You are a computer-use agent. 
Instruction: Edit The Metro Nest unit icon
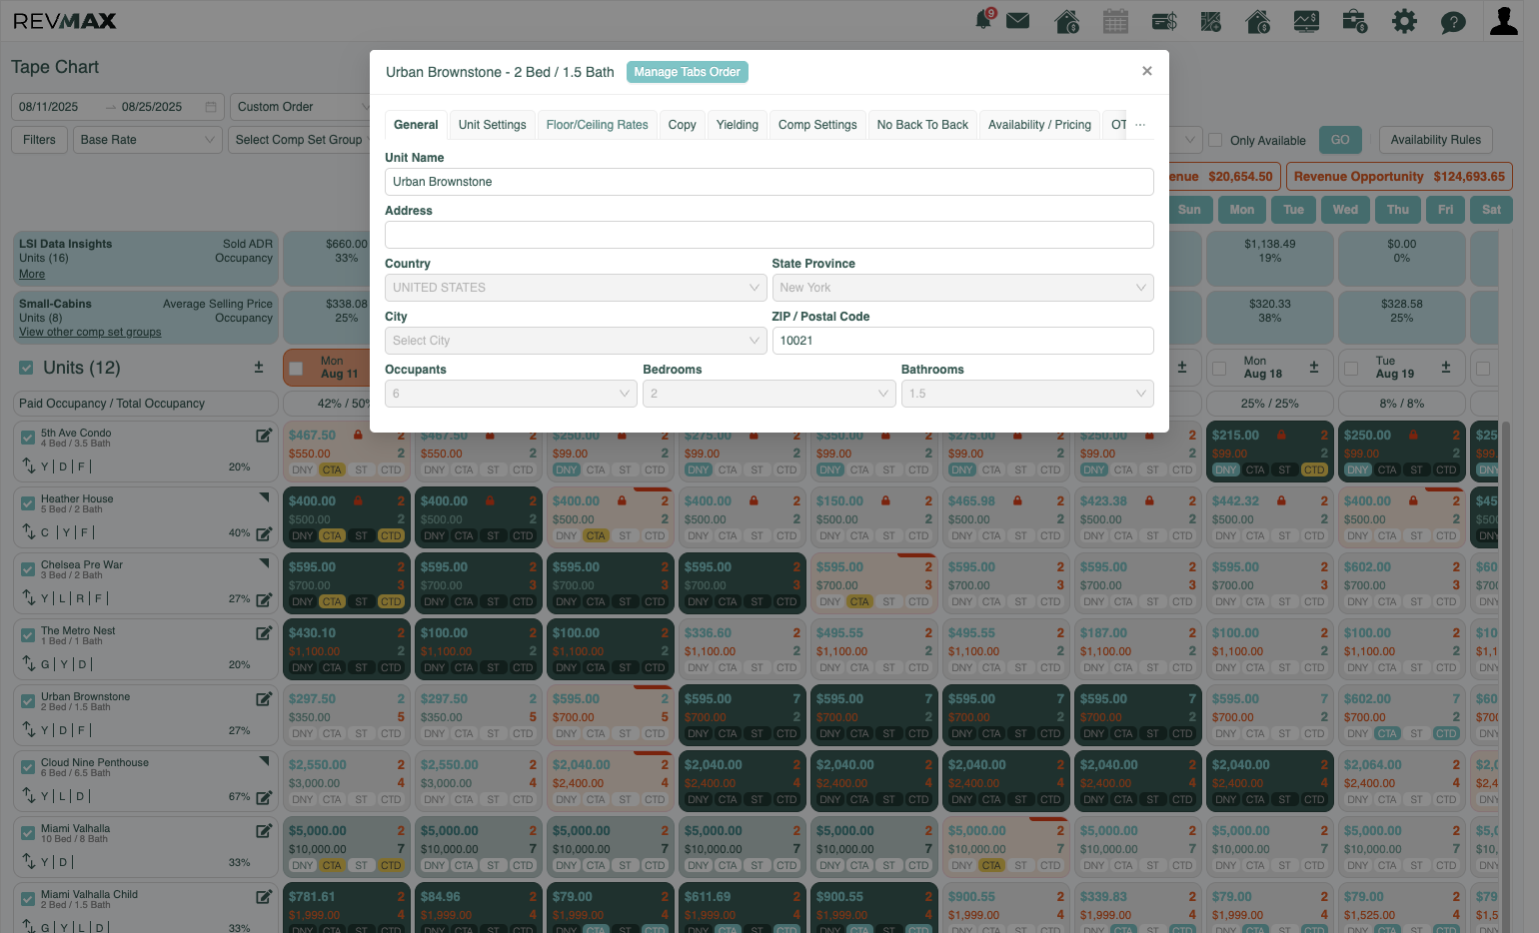(x=264, y=633)
